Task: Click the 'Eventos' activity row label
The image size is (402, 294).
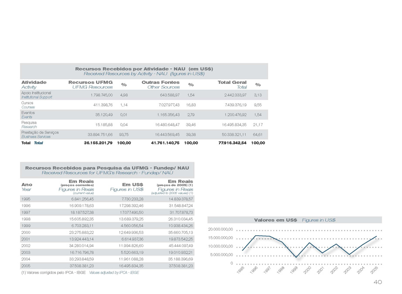Action: click(28, 113)
